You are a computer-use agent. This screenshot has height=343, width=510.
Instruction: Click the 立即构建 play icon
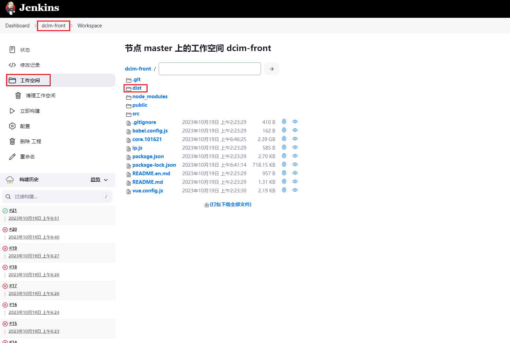pyautogui.click(x=12, y=111)
